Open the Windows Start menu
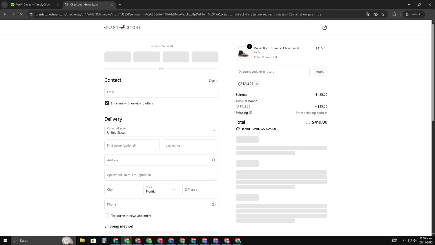The height and width of the screenshot is (245, 435). 5,240
